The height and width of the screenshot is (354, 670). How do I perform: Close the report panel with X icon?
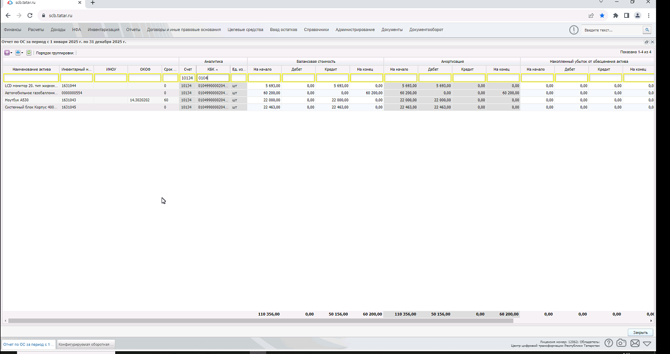[x=652, y=42]
